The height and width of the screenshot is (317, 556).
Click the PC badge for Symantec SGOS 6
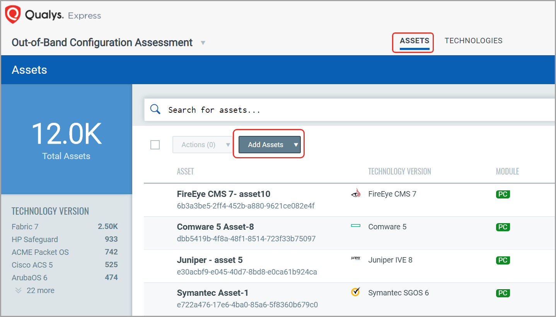pos(503,293)
